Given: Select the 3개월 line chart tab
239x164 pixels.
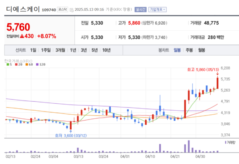Looking at the screenshot, I should [x=60, y=50].
